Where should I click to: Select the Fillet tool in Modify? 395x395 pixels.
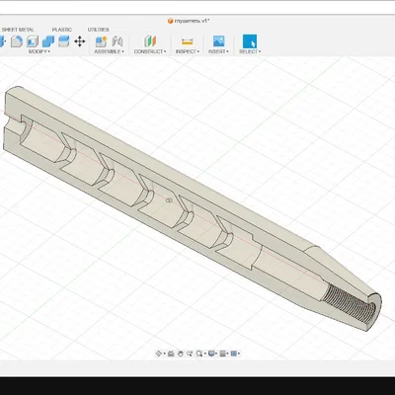pyautogui.click(x=17, y=41)
